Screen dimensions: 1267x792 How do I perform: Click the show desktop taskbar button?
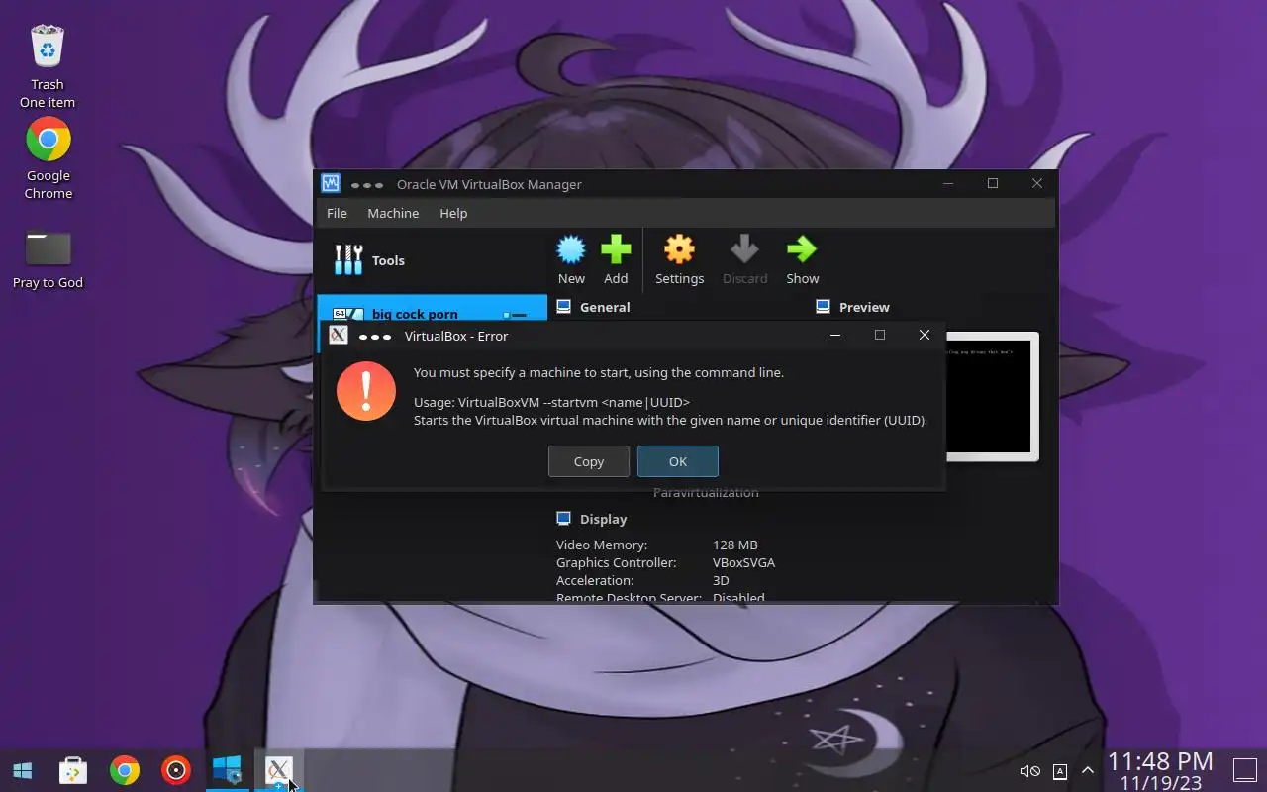tap(1244, 770)
